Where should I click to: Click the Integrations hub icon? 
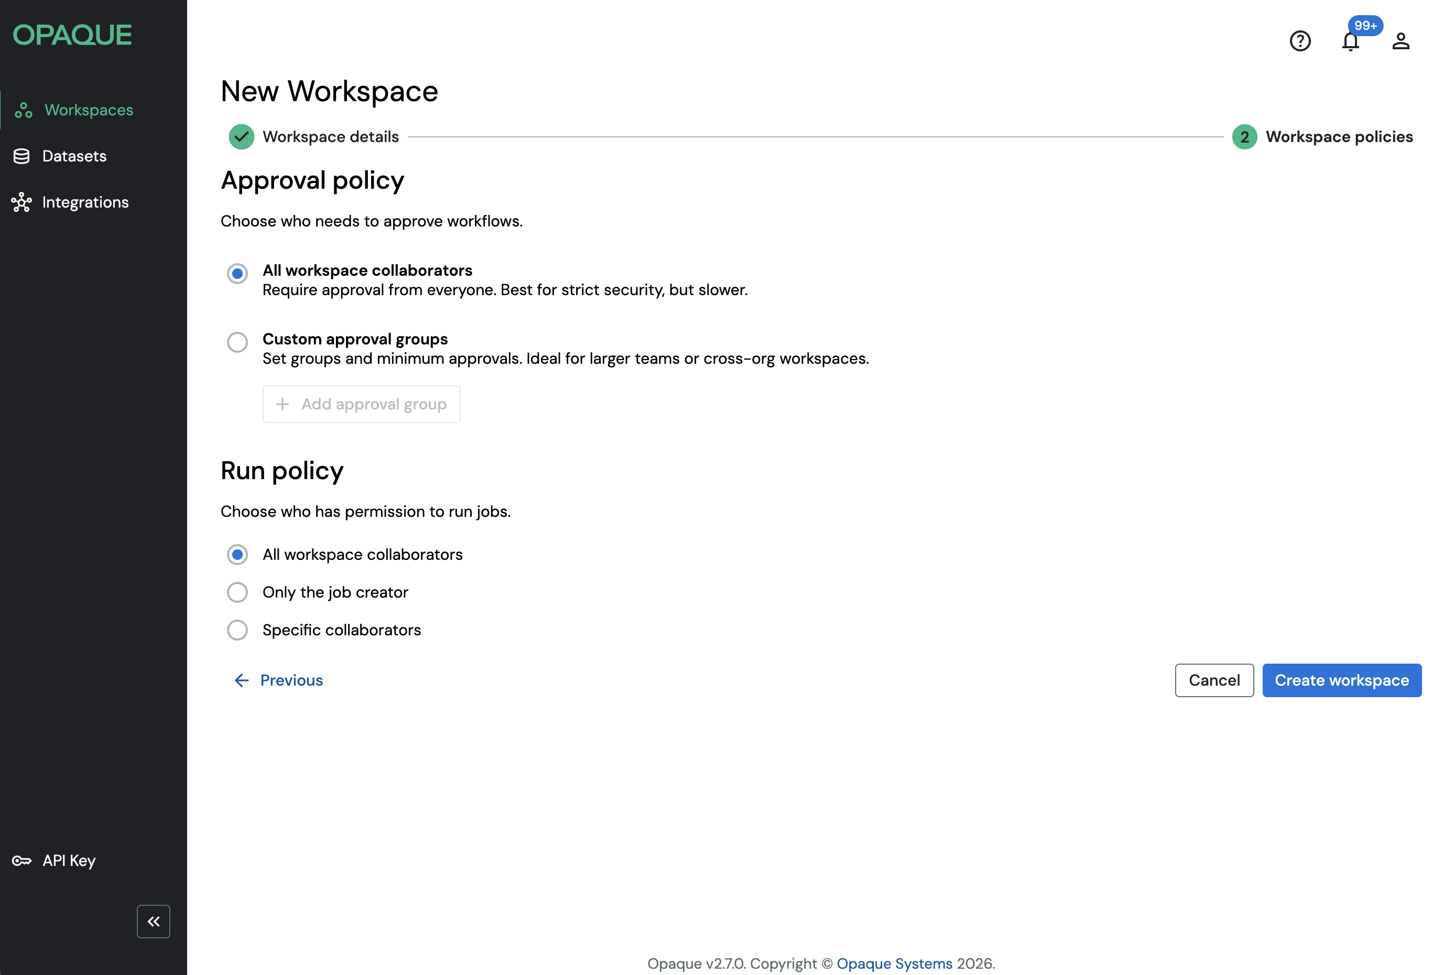22,202
